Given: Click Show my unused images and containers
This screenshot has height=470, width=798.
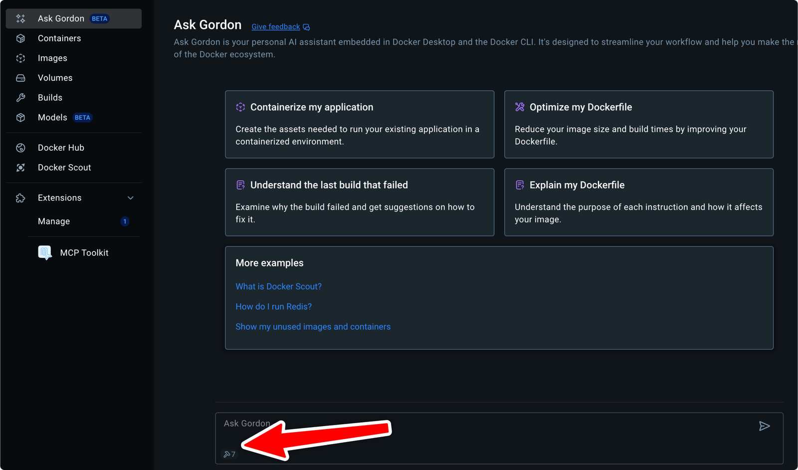Looking at the screenshot, I should point(313,327).
